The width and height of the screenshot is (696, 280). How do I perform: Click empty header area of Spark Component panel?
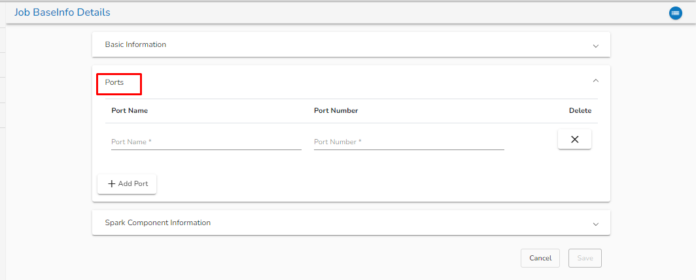tap(392, 223)
